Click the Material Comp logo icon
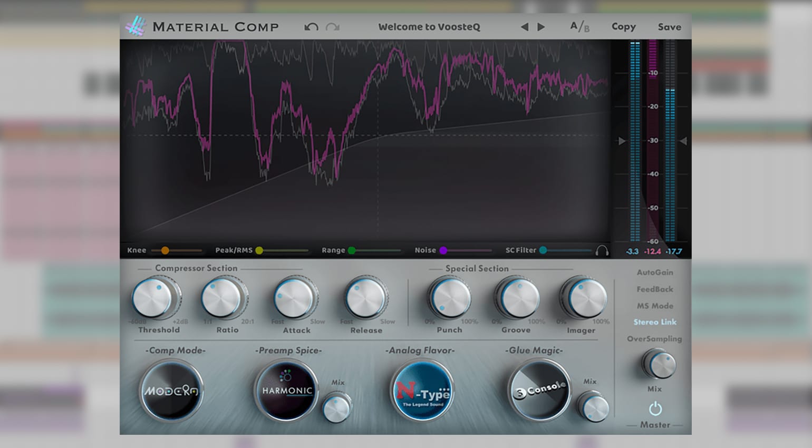Image resolution: width=812 pixels, height=448 pixels. pyautogui.click(x=136, y=26)
